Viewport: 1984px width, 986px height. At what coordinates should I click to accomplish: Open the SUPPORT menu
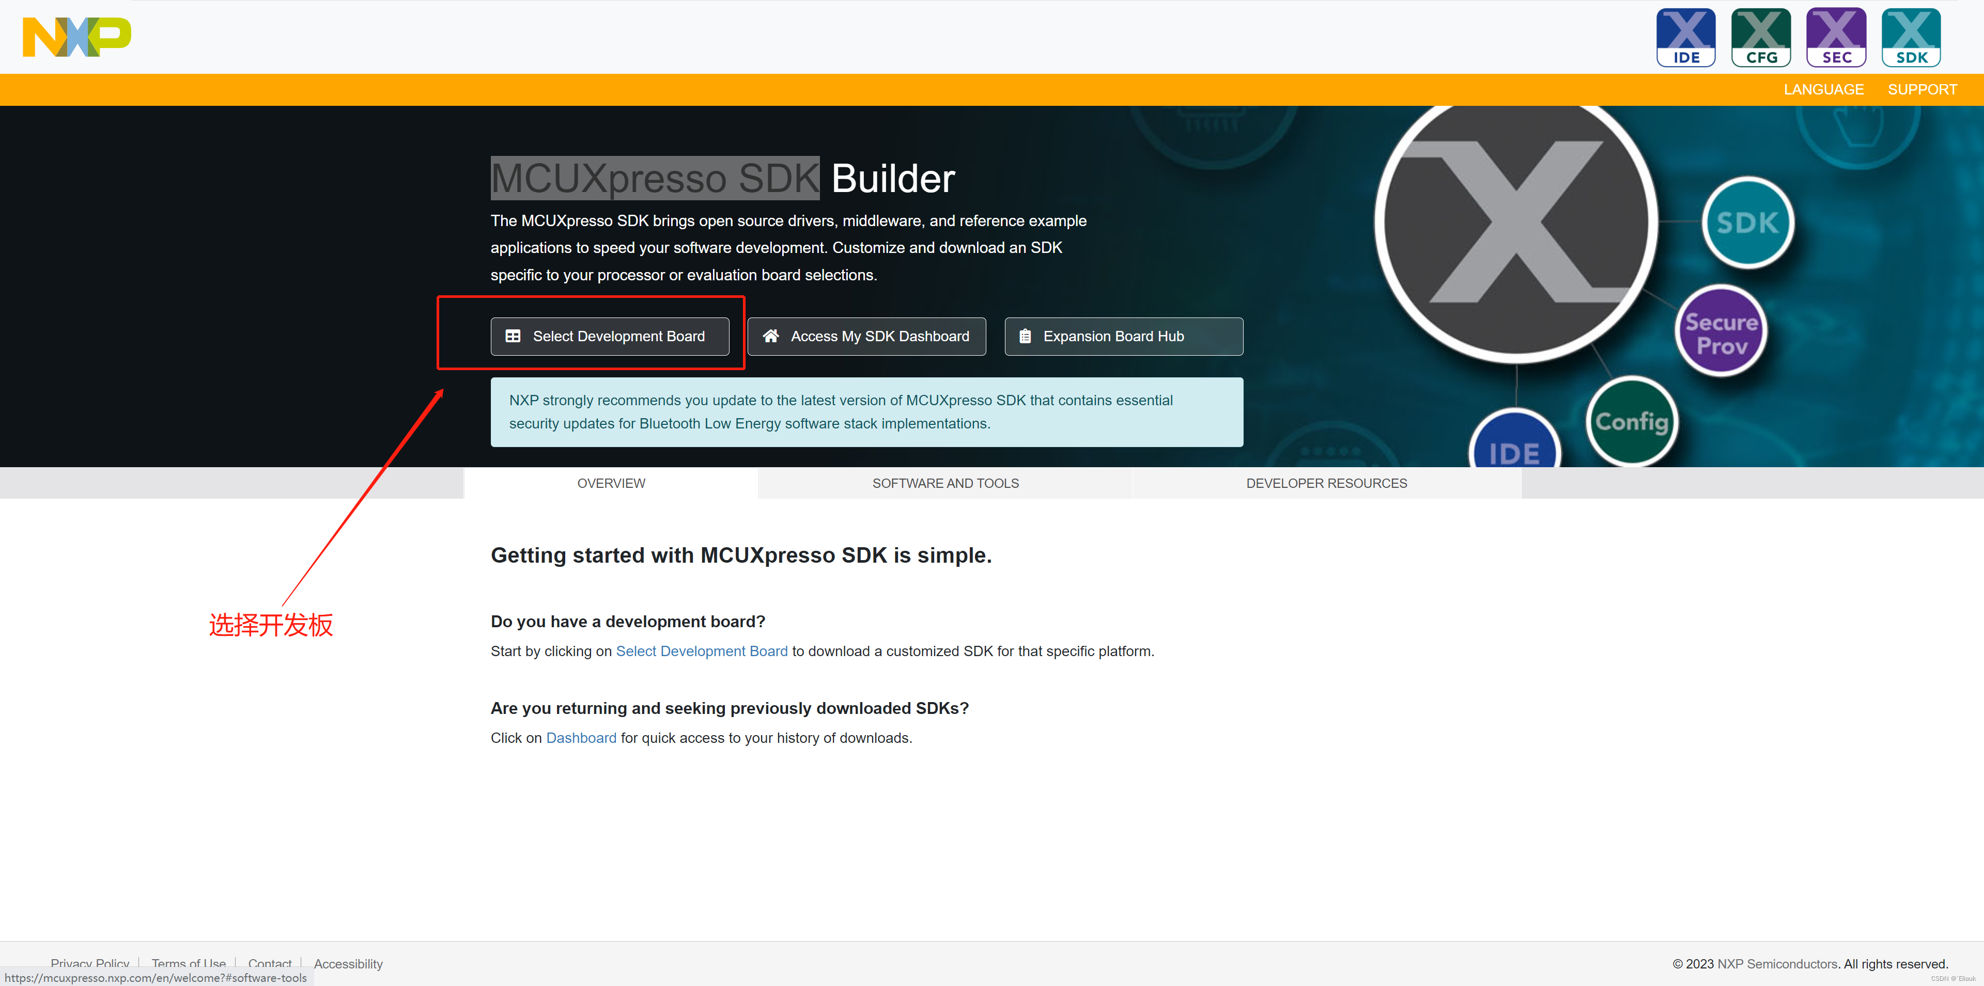[1921, 90]
